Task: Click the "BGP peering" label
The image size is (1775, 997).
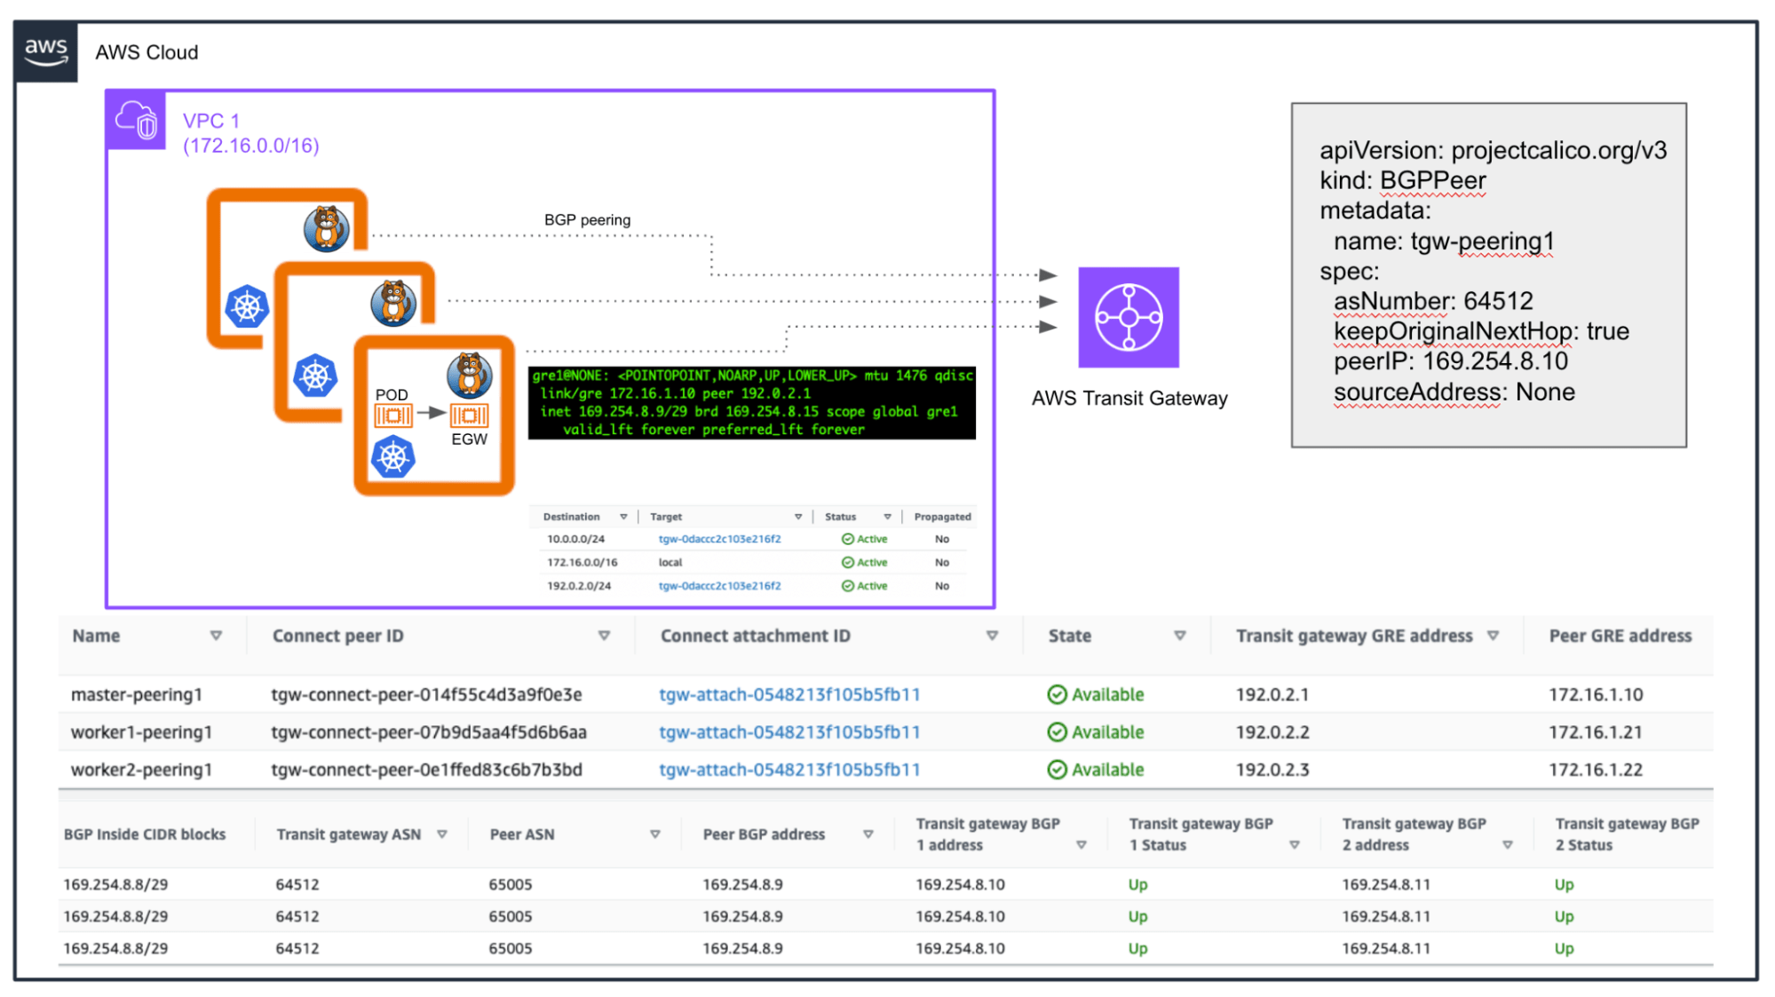Action: [x=587, y=220]
